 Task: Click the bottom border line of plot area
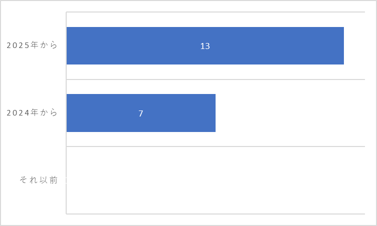(x=216, y=214)
